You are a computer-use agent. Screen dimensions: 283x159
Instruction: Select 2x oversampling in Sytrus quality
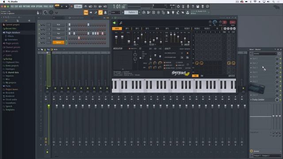tap(182, 57)
